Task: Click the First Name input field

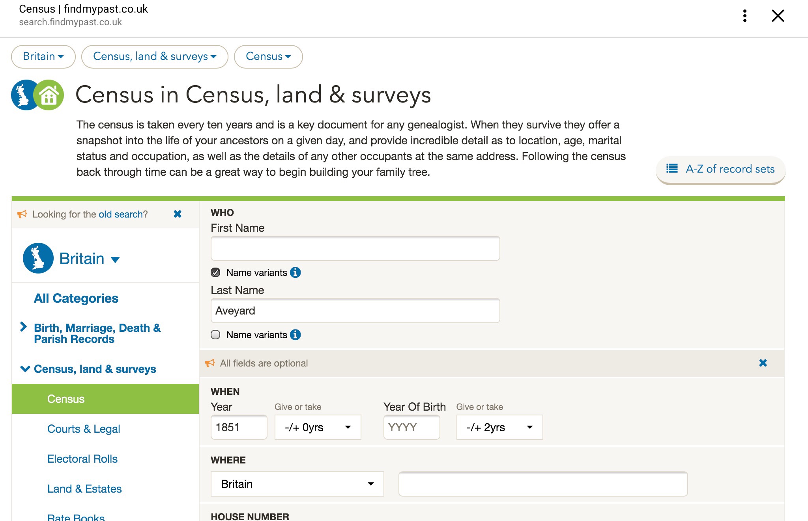Action: pyautogui.click(x=355, y=248)
